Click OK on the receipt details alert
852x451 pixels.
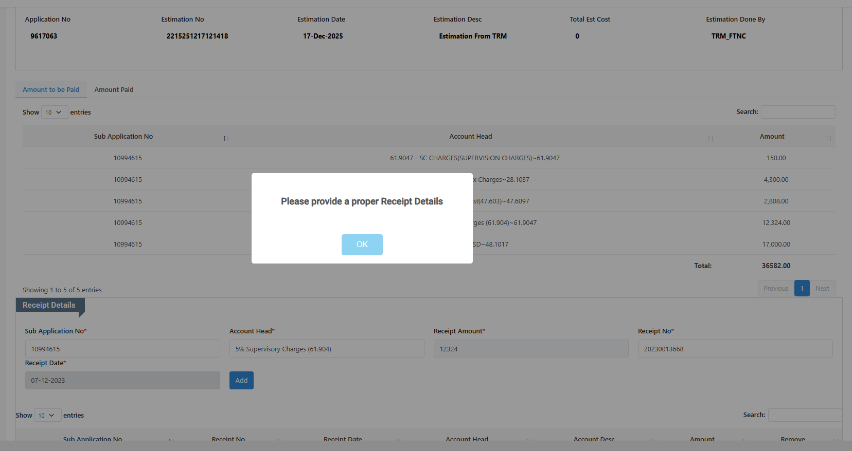(362, 245)
